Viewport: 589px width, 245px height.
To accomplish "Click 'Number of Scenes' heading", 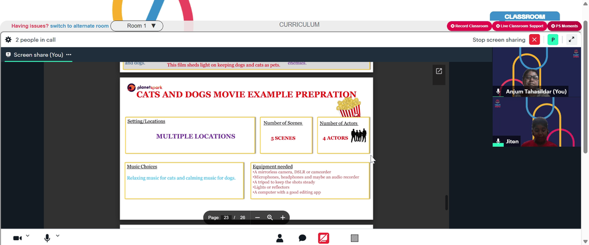I will click(x=283, y=123).
